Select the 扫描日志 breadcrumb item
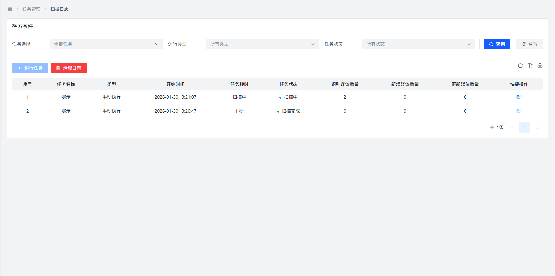 59,9
